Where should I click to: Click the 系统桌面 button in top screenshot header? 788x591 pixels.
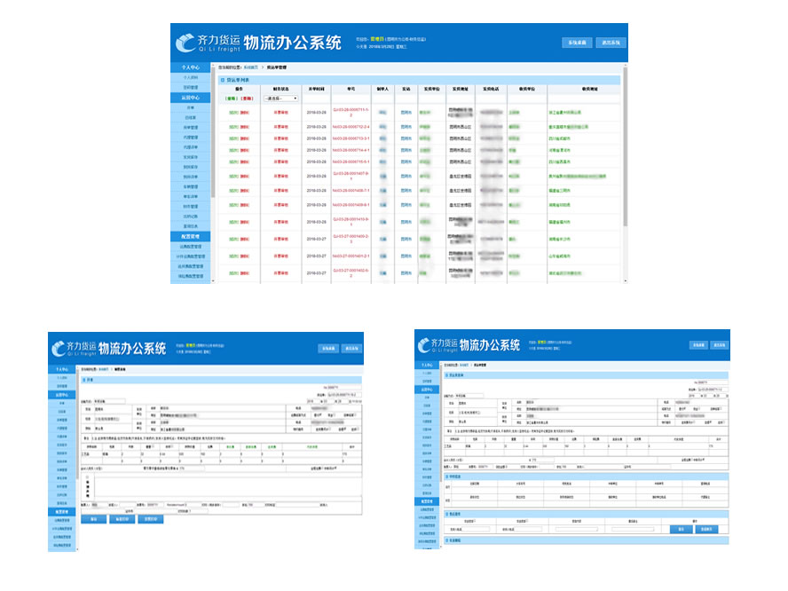pyautogui.click(x=576, y=43)
